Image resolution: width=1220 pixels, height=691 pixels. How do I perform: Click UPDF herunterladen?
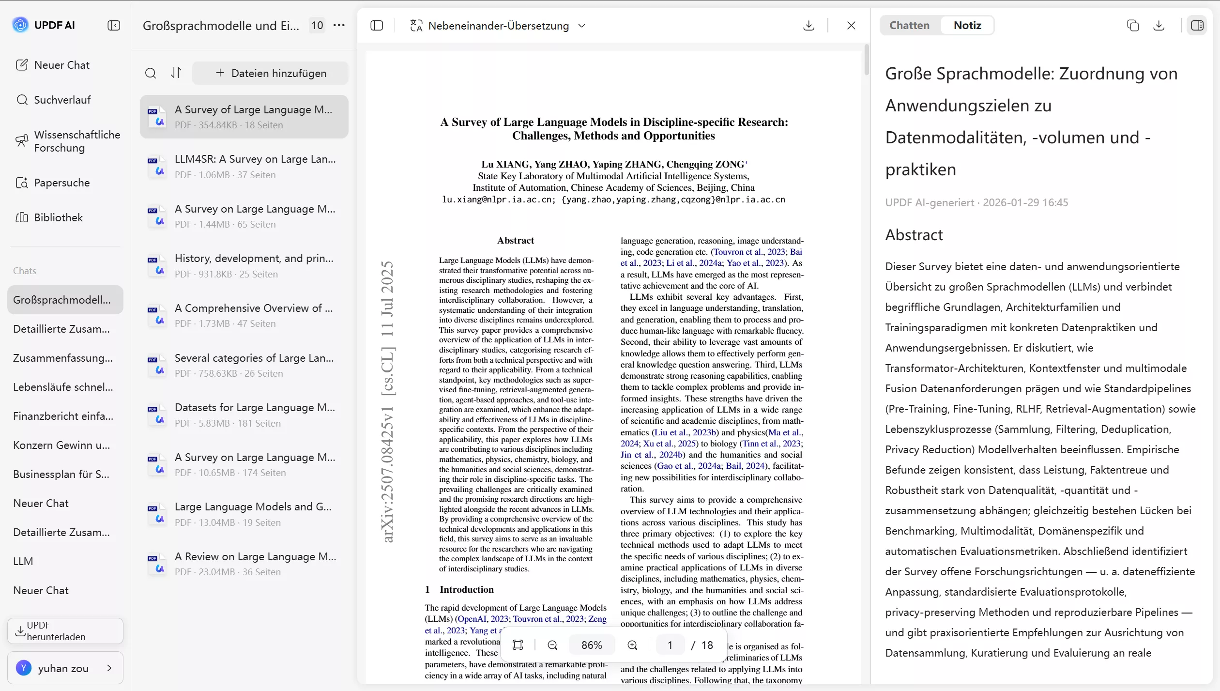(x=64, y=631)
